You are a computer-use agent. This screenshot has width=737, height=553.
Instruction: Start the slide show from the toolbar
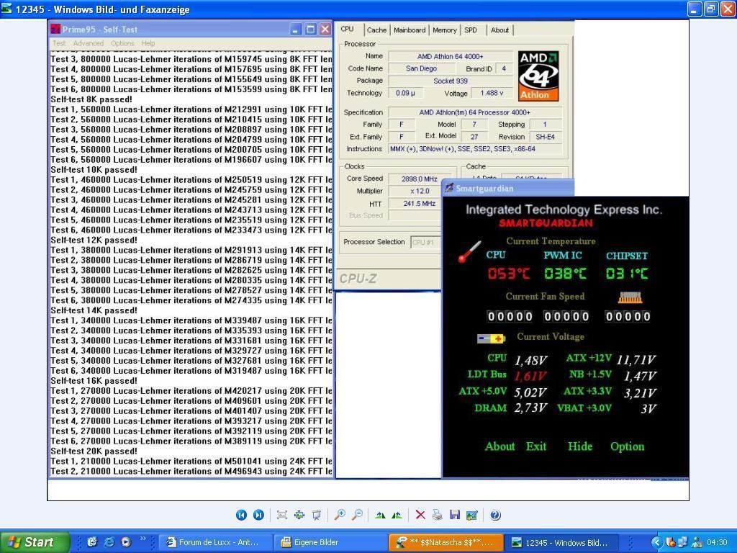pyautogui.click(x=317, y=515)
